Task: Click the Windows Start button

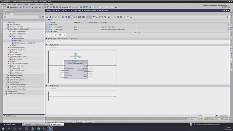Action: pos(3,128)
